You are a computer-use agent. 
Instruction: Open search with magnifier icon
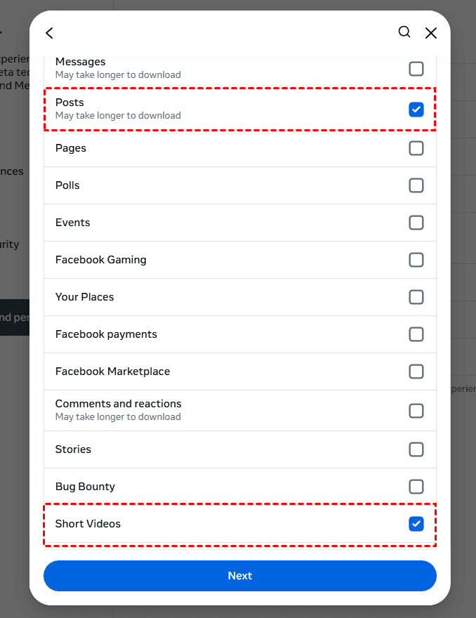[x=404, y=32]
